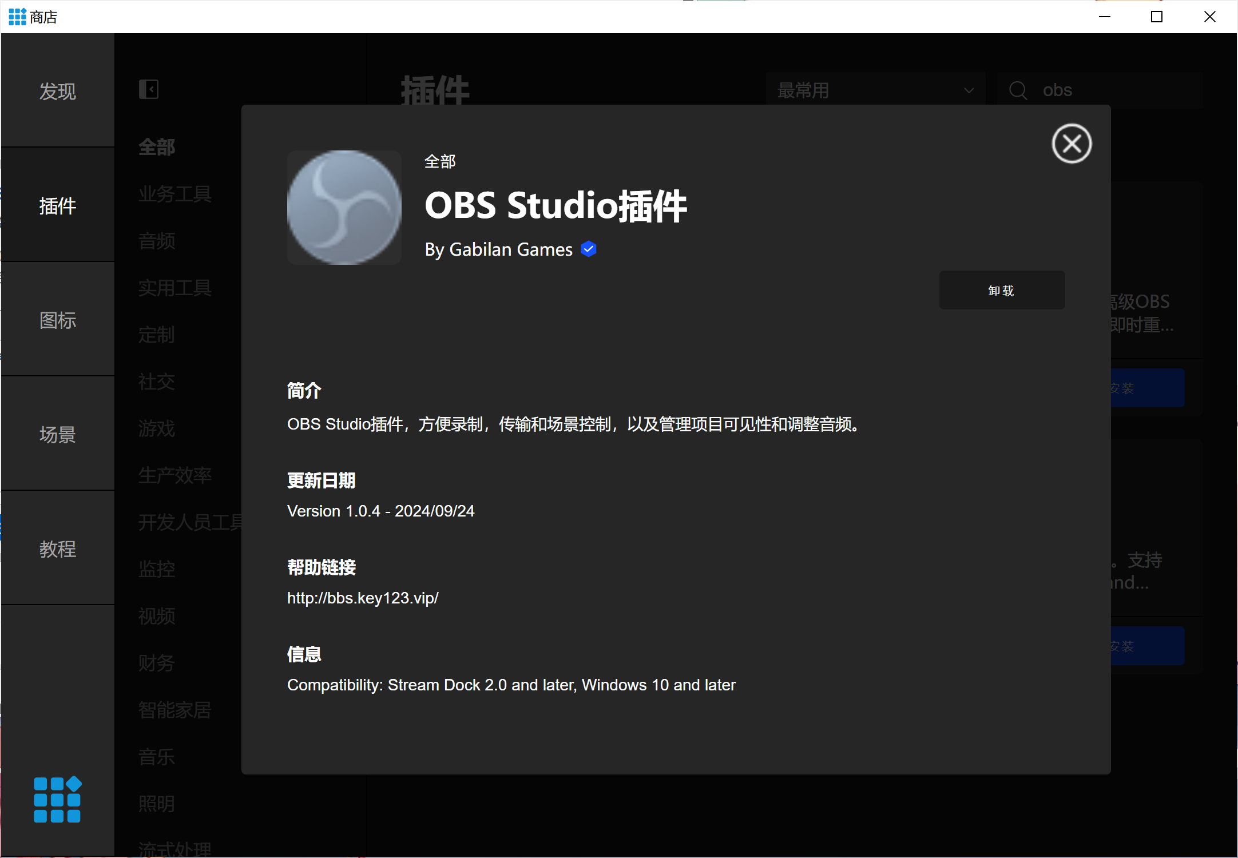The width and height of the screenshot is (1238, 858).
Task: Switch to the 发现 section
Action: click(57, 92)
